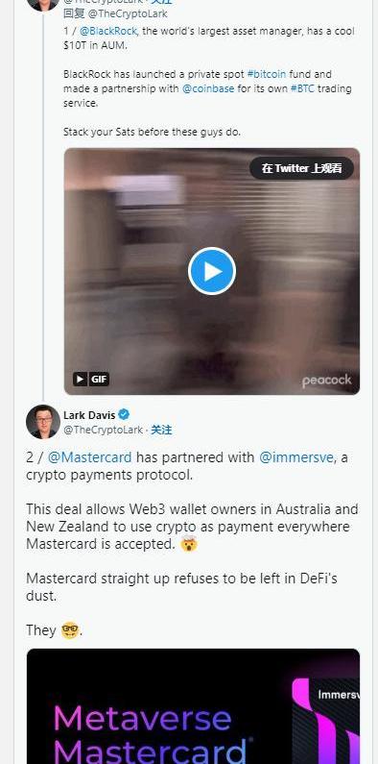
Task: Open the 在 Twitter 上观看 button
Action: pos(301,168)
